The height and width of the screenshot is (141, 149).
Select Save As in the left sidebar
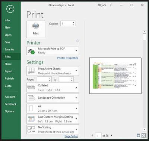pyautogui.click(x=9, y=49)
